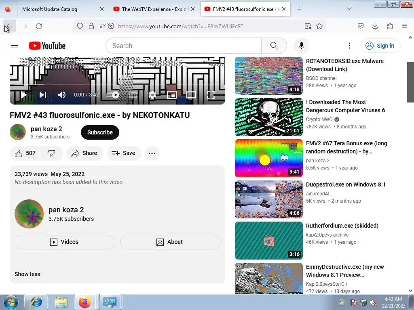This screenshot has height=310, width=414.
Task: Open pan koza 2 Videos
Action: click(65, 242)
